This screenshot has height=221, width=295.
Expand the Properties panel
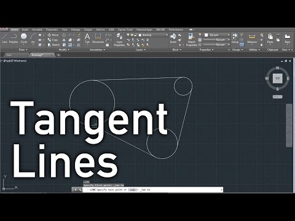(206, 50)
